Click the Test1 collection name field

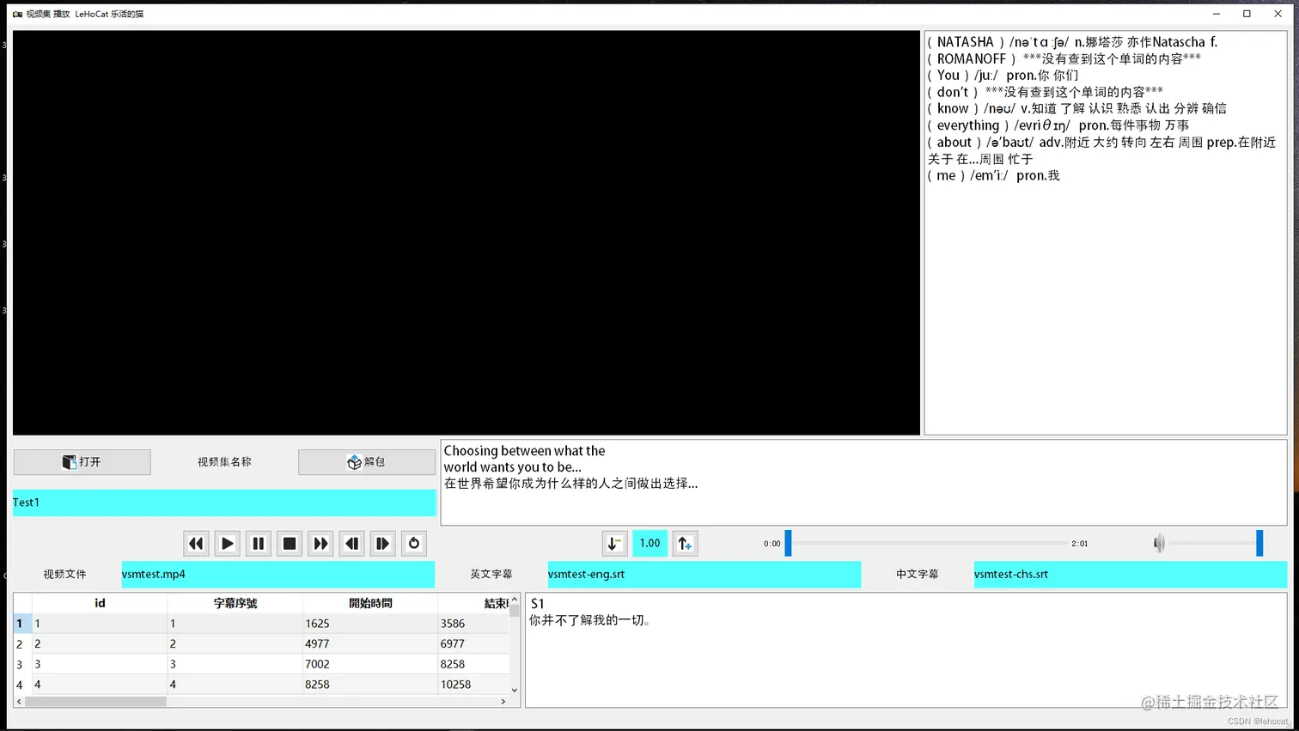(x=224, y=503)
